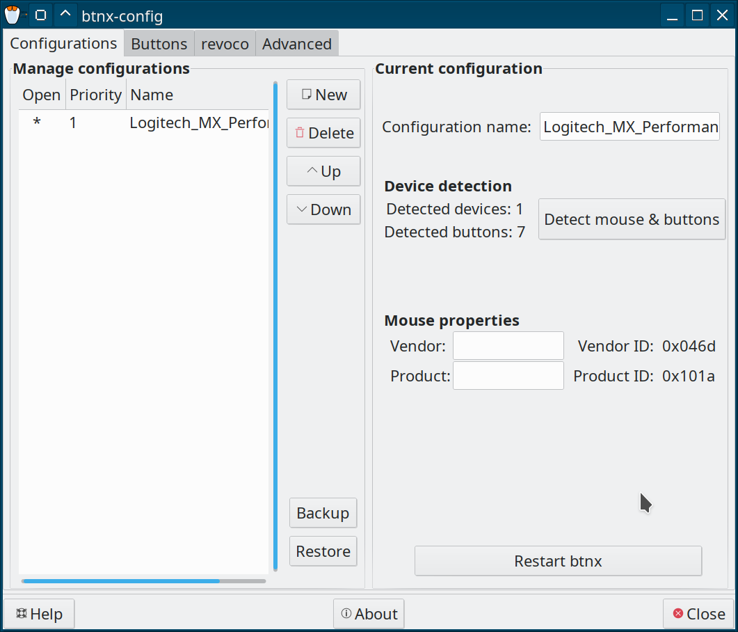This screenshot has width=738, height=632.
Task: Click the Backup button
Action: coord(323,513)
